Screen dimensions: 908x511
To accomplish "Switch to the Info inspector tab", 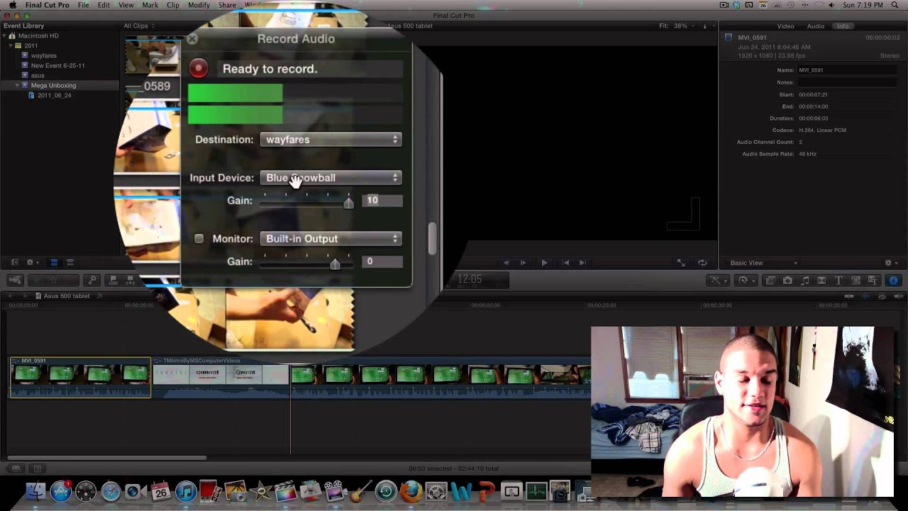I will 843,26.
